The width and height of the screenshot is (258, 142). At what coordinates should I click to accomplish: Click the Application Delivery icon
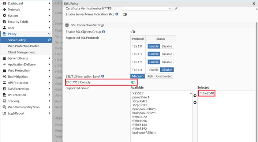tap(4, 64)
